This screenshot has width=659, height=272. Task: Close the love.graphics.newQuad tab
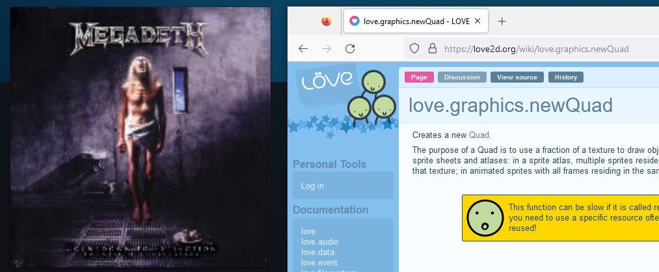pyautogui.click(x=477, y=21)
